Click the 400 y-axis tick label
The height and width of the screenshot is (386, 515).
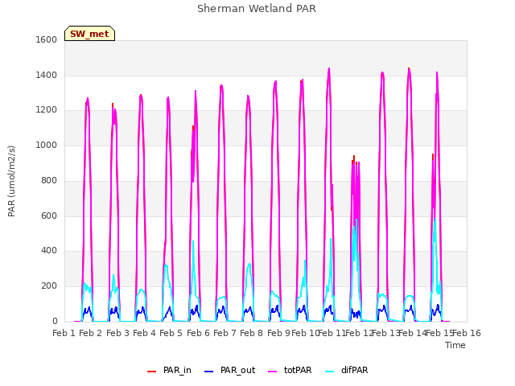coord(49,251)
